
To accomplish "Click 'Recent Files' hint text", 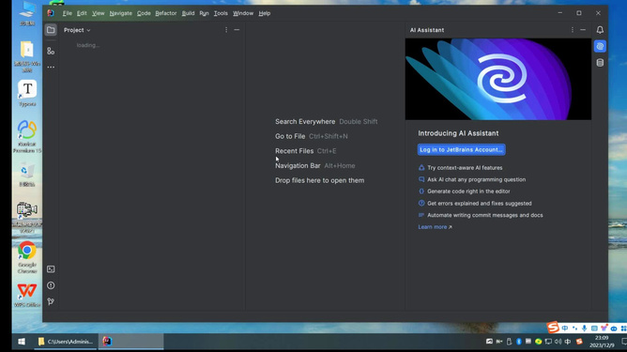I will pyautogui.click(x=295, y=151).
